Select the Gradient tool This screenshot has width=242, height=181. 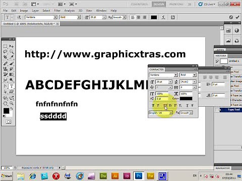(11, 74)
